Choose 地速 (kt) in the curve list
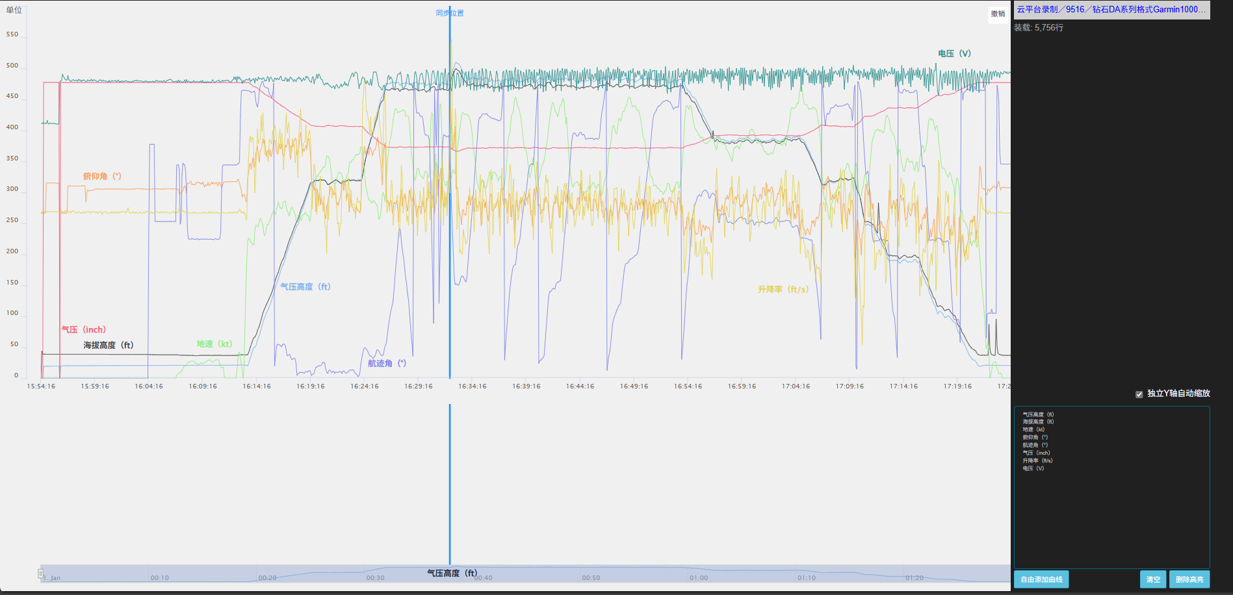The height and width of the screenshot is (595, 1233). (x=1033, y=429)
